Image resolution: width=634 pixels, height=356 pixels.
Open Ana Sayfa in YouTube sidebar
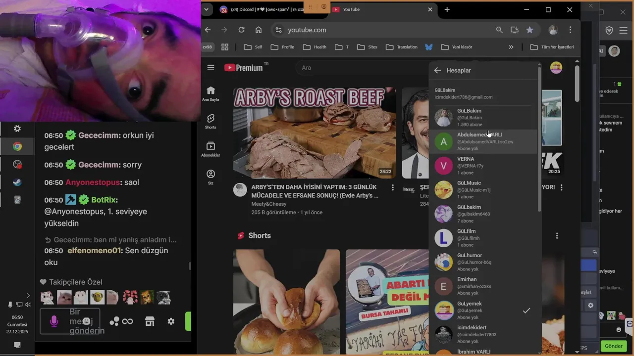point(211,93)
